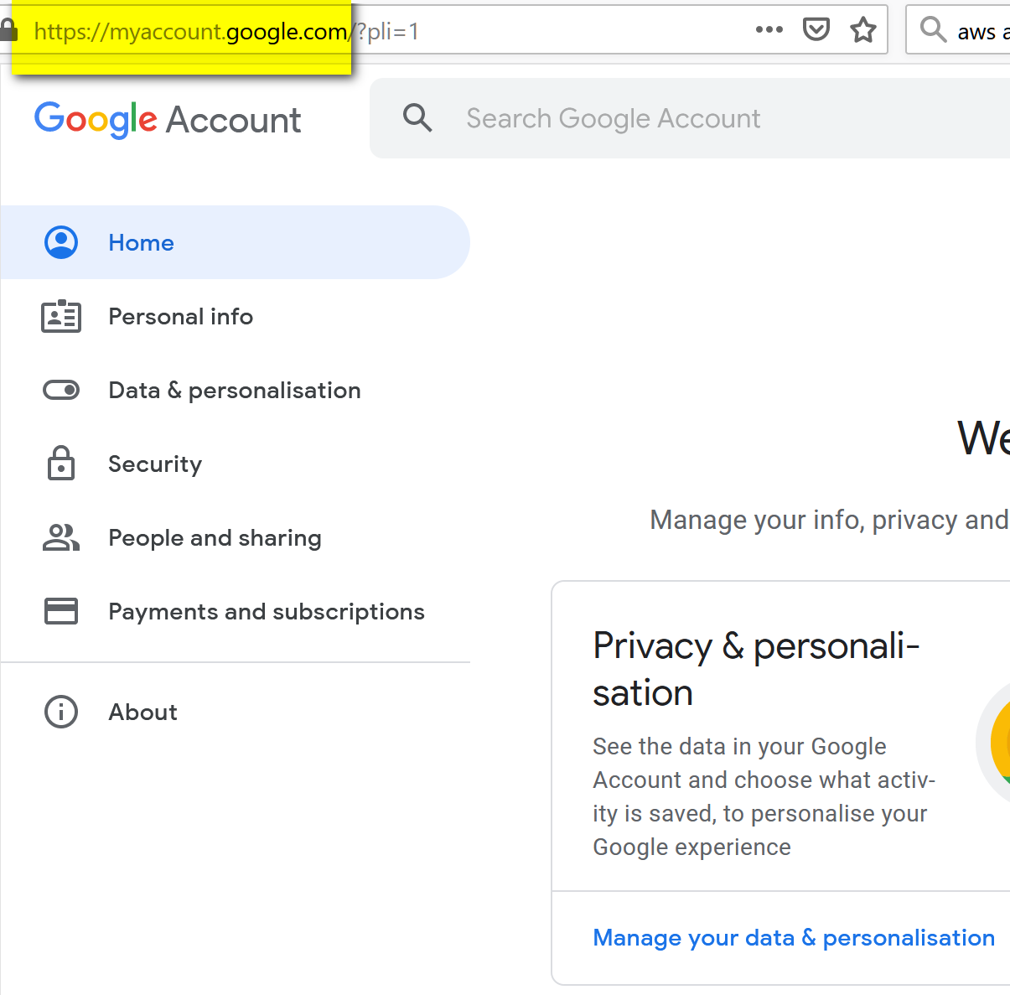View site security via address bar padlock
This screenshot has width=1010, height=995.
(8, 31)
